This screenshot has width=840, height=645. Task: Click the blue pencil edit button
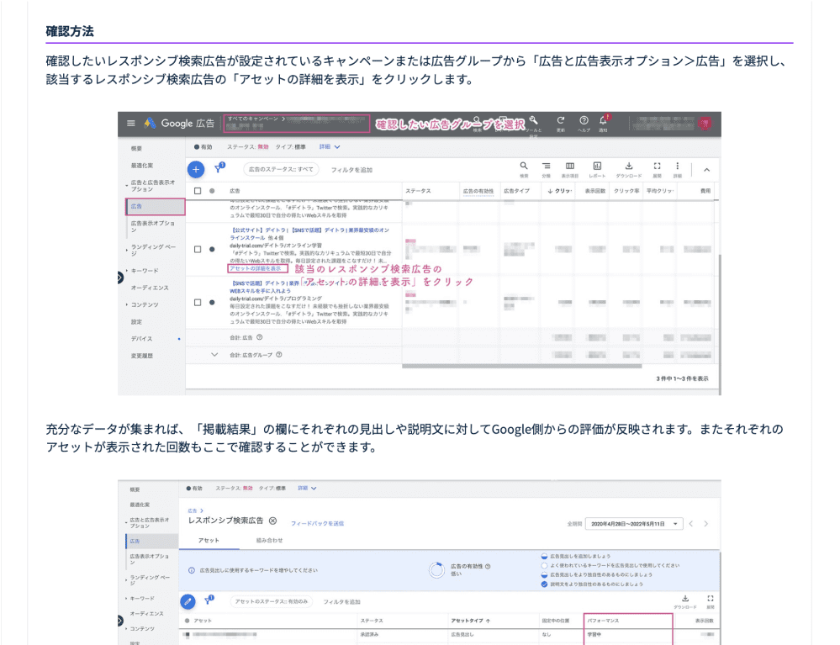tap(189, 601)
